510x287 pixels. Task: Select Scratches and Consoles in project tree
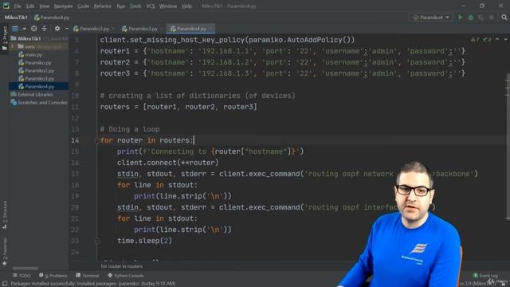42,103
